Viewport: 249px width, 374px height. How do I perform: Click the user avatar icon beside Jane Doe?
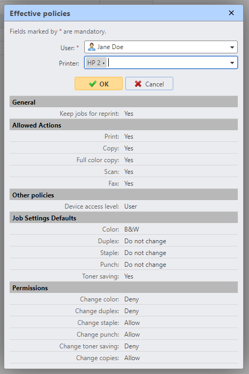(x=92, y=47)
